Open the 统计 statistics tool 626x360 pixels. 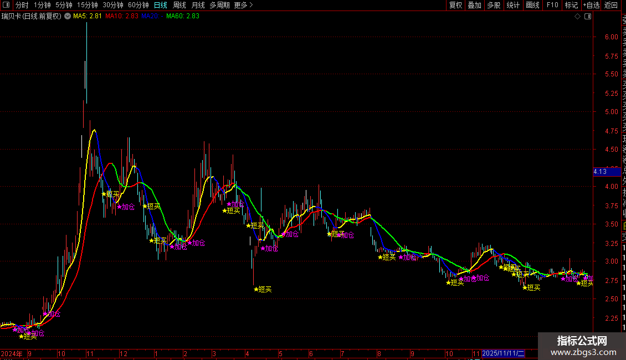[513, 5]
